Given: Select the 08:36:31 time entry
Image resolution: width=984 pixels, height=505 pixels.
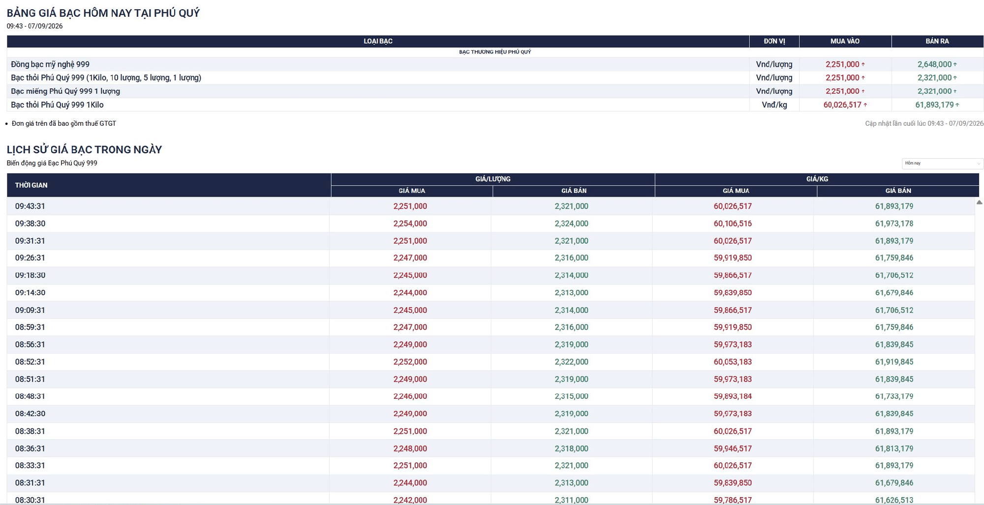Looking at the screenshot, I should [30, 449].
